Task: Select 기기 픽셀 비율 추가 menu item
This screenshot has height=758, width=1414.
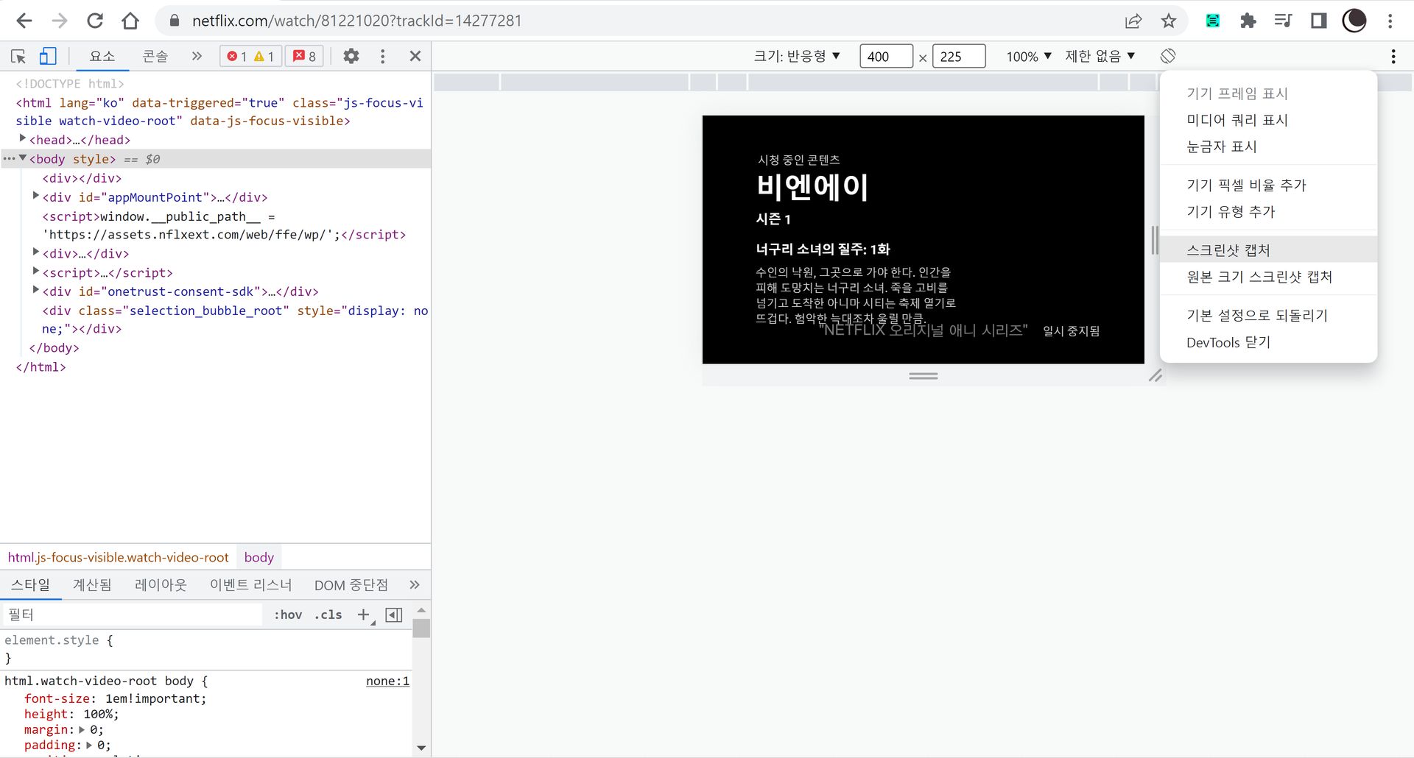Action: point(1268,185)
